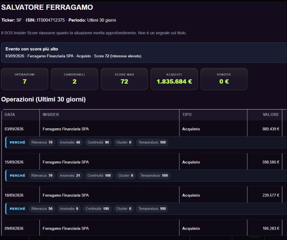Select the 15/09/2026 date cell
Screen dimensions: 287x240
[14, 162]
